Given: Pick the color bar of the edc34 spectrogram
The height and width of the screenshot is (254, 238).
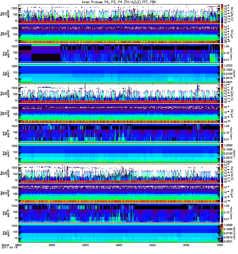Looking at the screenshot, I should (222, 173).
